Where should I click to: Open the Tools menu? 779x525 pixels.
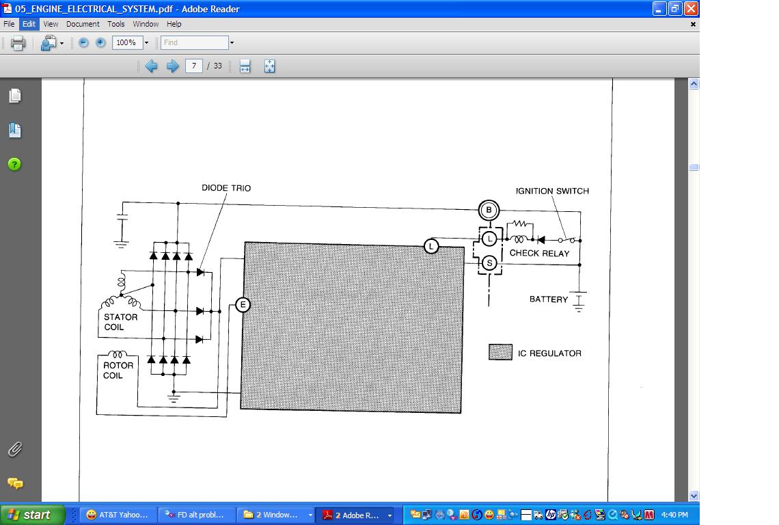click(116, 24)
